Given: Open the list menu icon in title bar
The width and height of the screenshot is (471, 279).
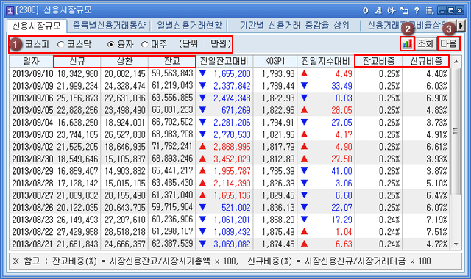Looking at the screenshot, I should [430, 11].
